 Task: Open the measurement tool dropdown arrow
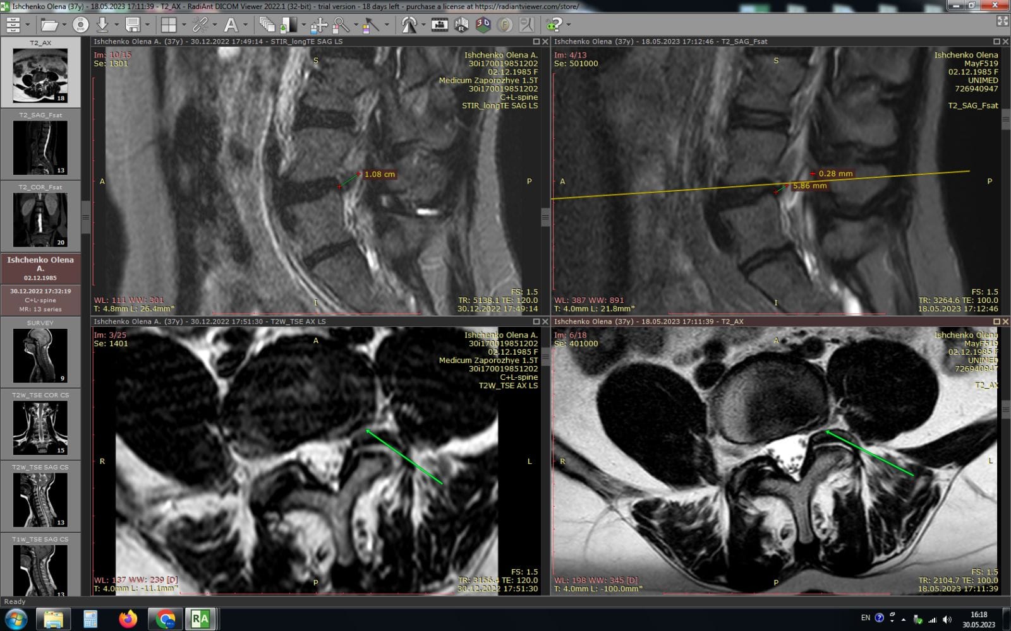point(387,25)
